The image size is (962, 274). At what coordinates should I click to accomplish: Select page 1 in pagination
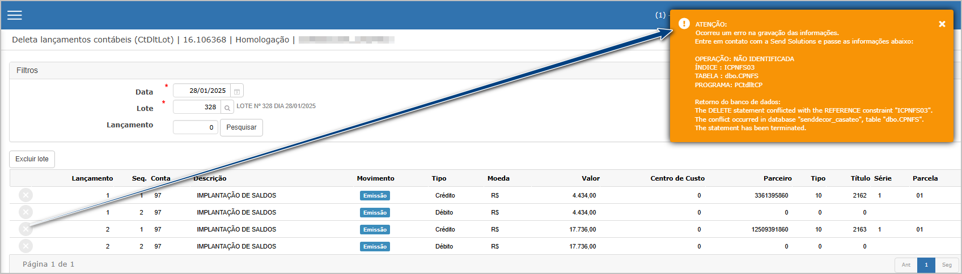pos(926,265)
